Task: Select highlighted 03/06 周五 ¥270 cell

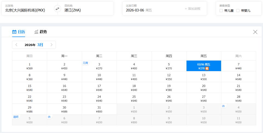Action: (x=204, y=66)
